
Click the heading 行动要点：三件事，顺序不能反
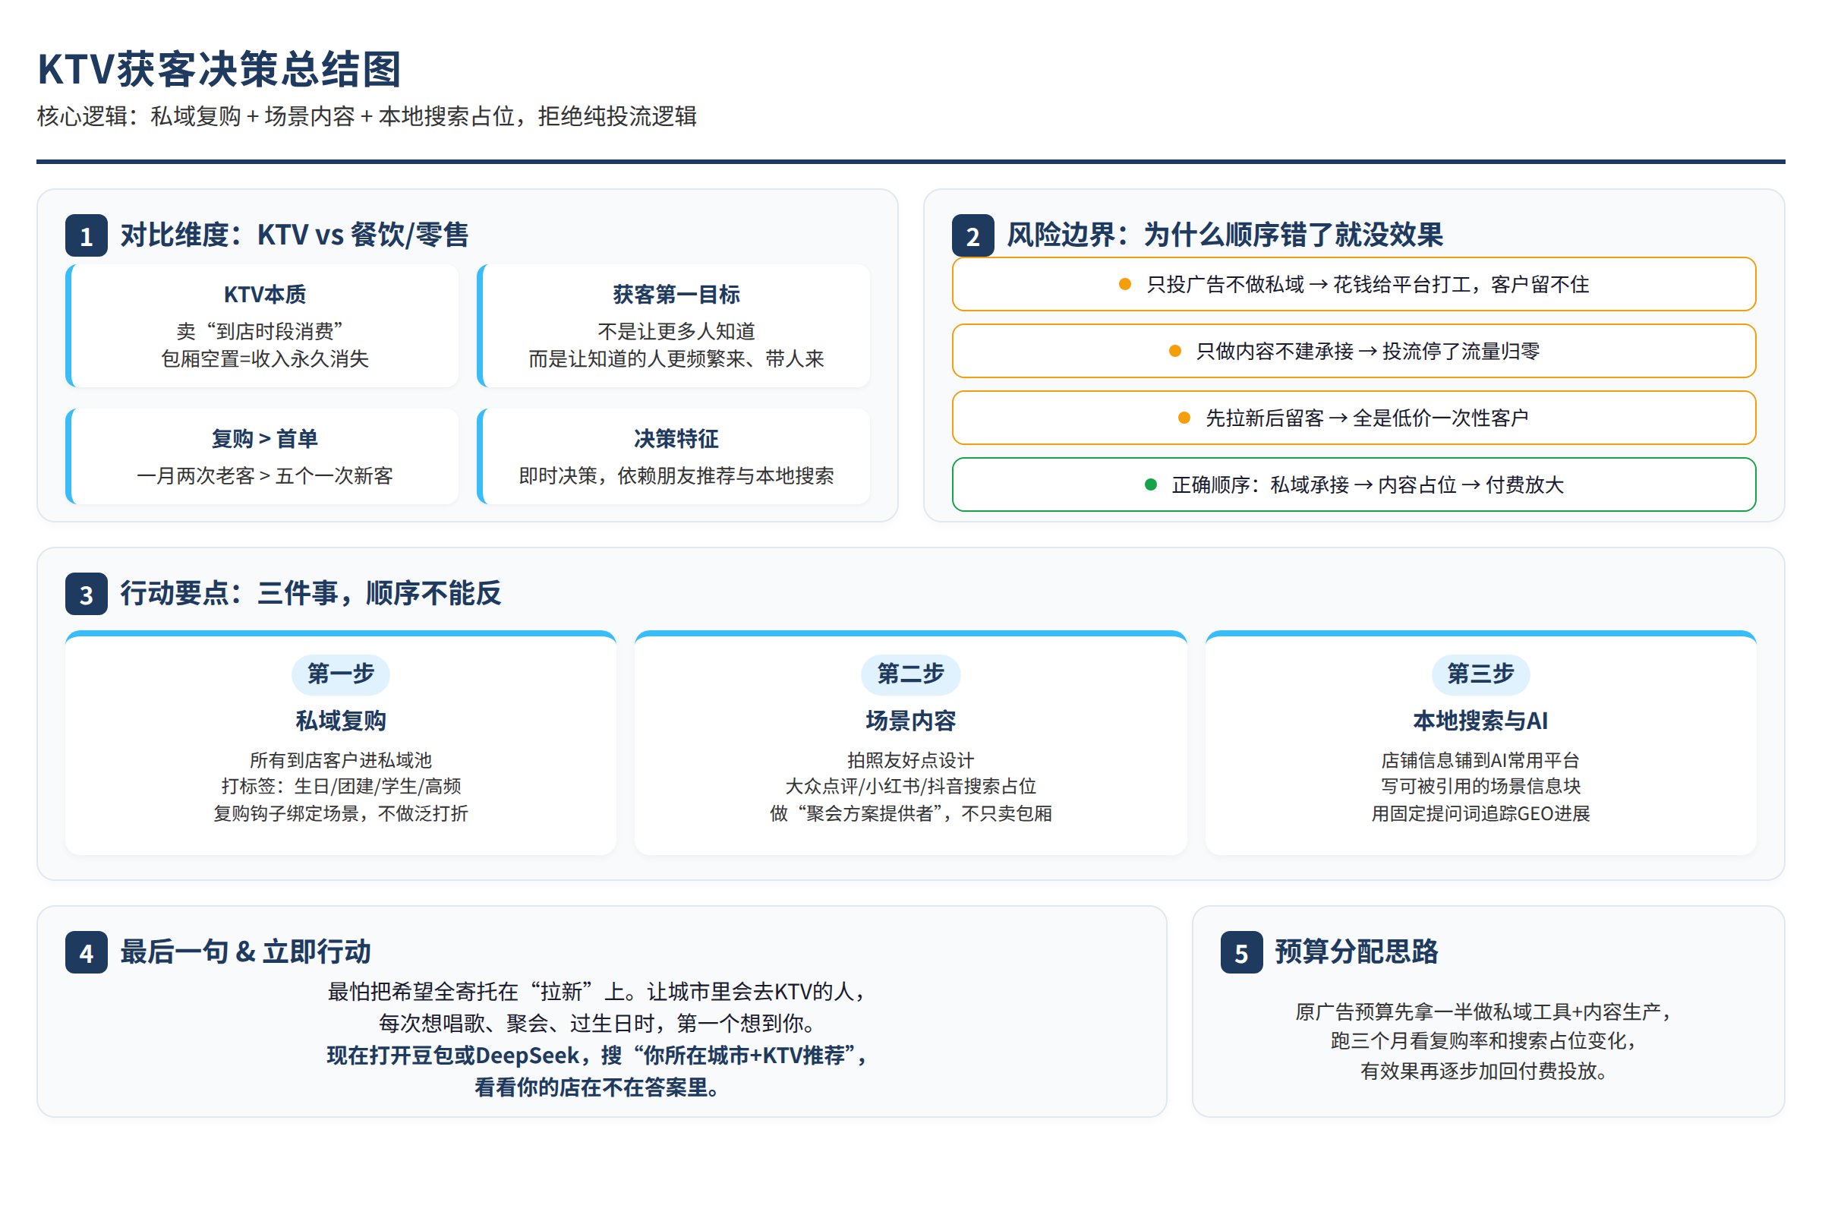[x=310, y=594]
